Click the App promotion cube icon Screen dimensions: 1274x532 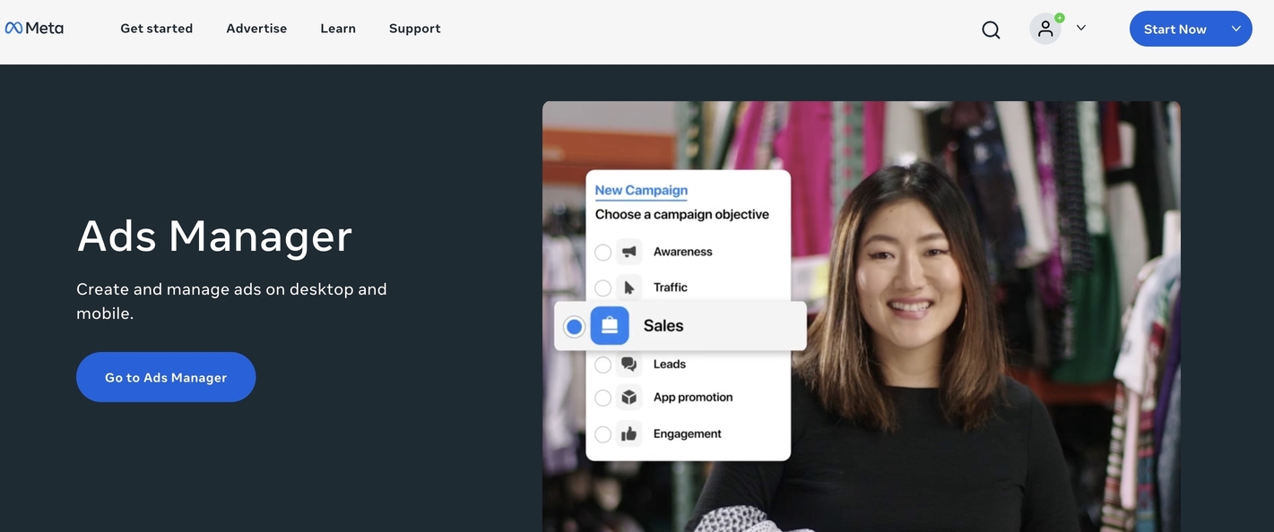tap(629, 398)
